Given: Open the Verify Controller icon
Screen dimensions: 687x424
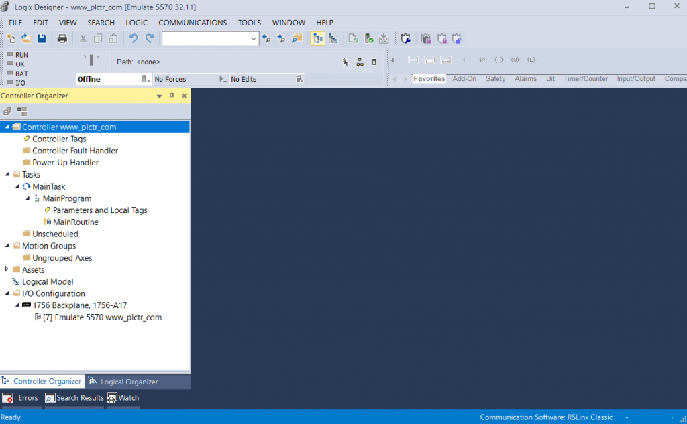Looking at the screenshot, I should pyautogui.click(x=368, y=38).
